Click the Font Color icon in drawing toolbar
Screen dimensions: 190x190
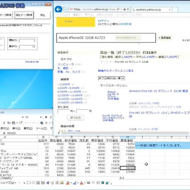point(82,183)
